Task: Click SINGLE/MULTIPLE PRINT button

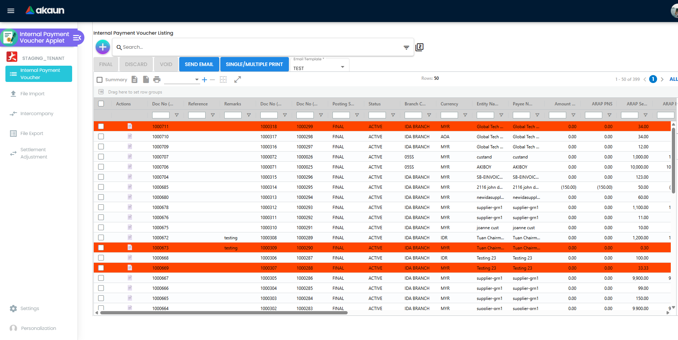Action: click(x=254, y=64)
